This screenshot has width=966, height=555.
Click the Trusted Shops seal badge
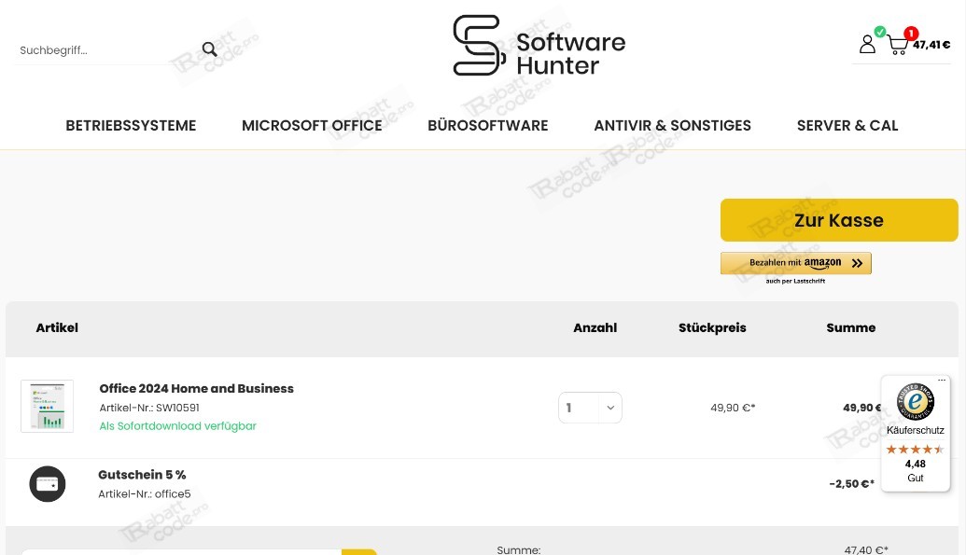pos(916,402)
